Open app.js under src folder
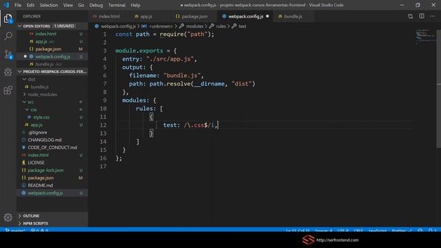This screenshot has width=441, height=248. click(x=52, y=125)
